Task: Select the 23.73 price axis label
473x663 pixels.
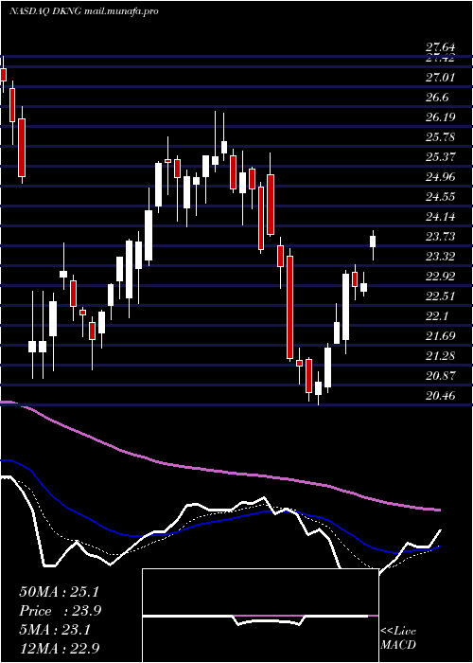Action: [x=442, y=237]
